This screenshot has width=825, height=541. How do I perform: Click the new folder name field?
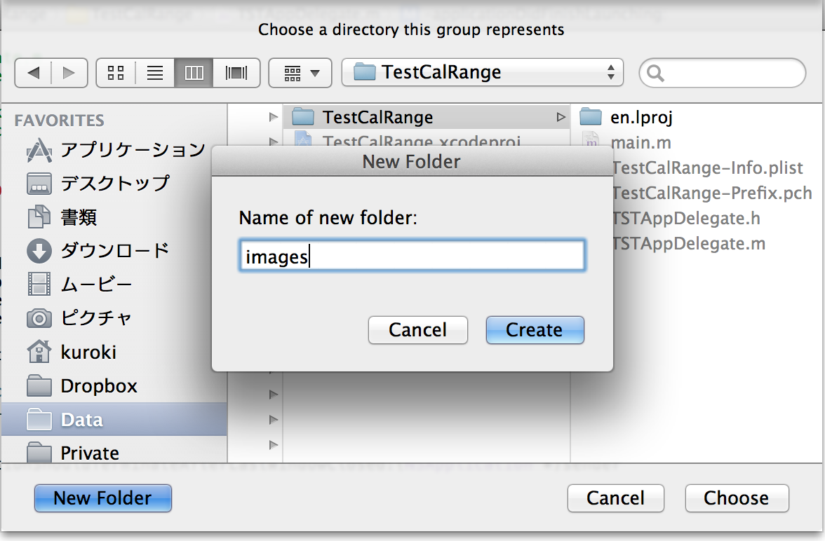[412, 256]
